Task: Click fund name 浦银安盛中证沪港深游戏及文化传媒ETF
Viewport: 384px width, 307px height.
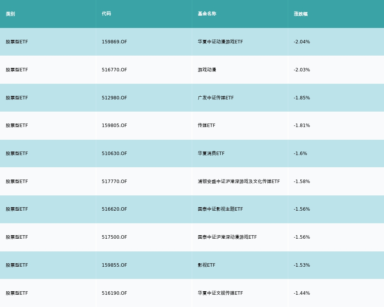Action: pos(239,182)
